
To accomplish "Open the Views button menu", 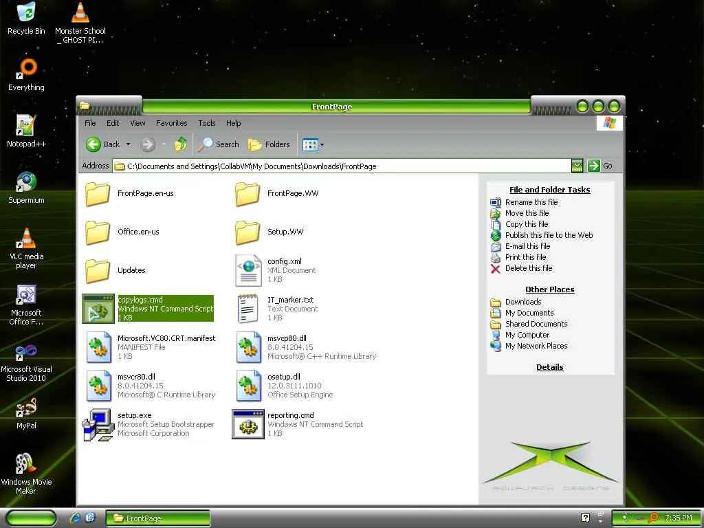I will pos(313,144).
